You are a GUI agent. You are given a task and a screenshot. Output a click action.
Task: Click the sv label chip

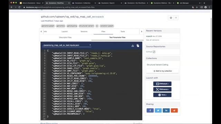(x=97, y=26)
